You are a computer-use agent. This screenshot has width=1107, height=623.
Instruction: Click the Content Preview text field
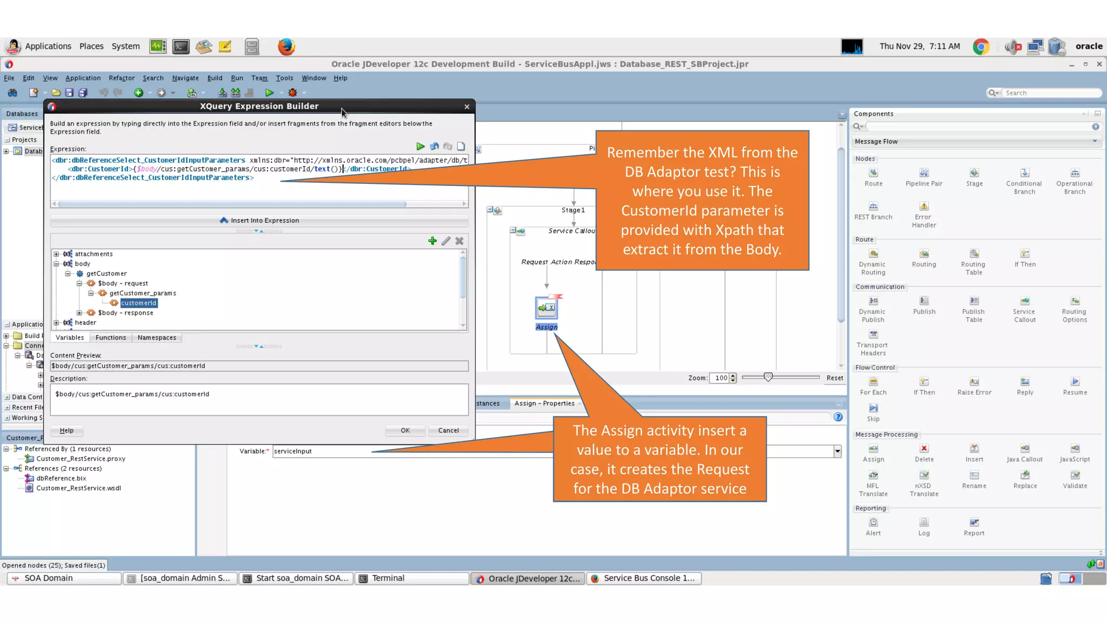point(259,366)
